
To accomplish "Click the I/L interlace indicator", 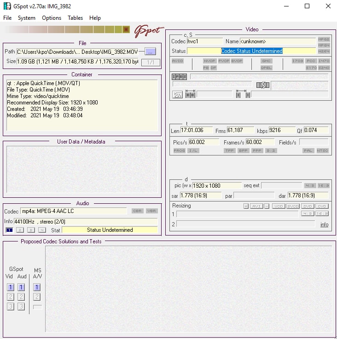I will 193,150.
